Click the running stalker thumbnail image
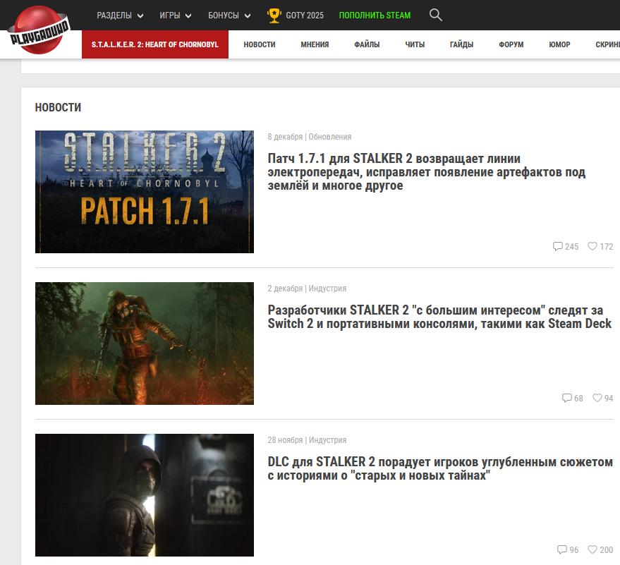The width and height of the screenshot is (620, 565). point(145,344)
